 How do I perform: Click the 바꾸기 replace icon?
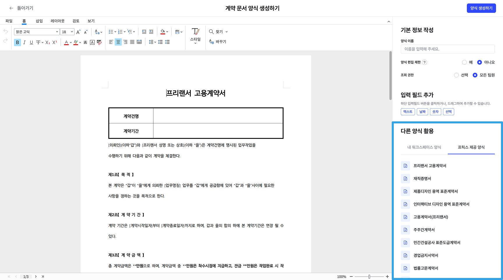[x=211, y=42]
